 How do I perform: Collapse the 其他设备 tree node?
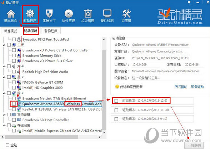[x=4, y=115]
